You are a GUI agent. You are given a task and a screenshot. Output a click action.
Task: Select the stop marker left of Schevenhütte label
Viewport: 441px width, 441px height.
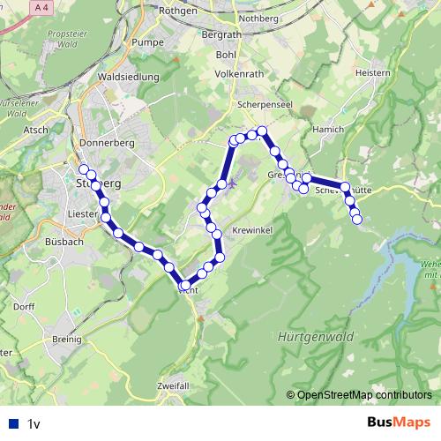pyautogui.click(x=307, y=178)
